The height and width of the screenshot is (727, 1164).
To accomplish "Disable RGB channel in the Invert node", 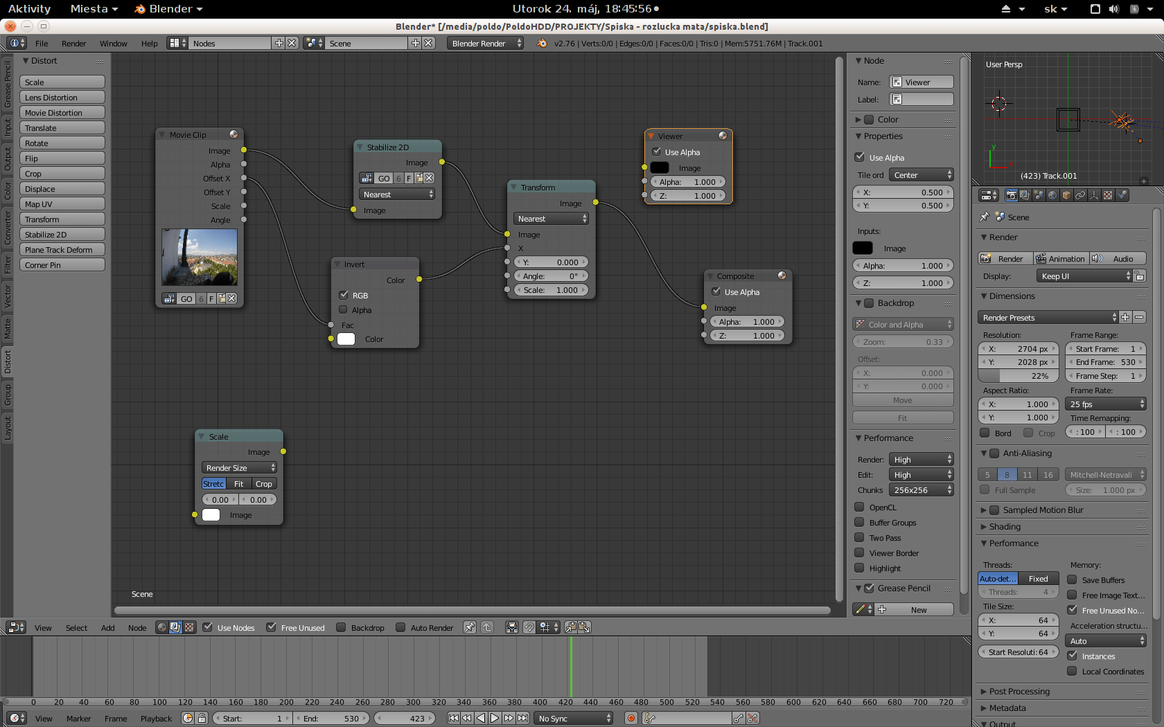I will (344, 295).
